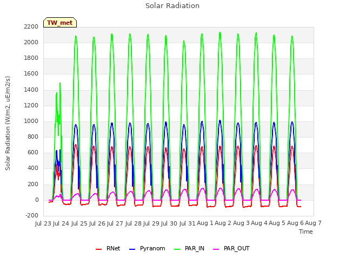Click the Time x-axis label
The height and width of the screenshot is (259, 346).
[x=306, y=231]
